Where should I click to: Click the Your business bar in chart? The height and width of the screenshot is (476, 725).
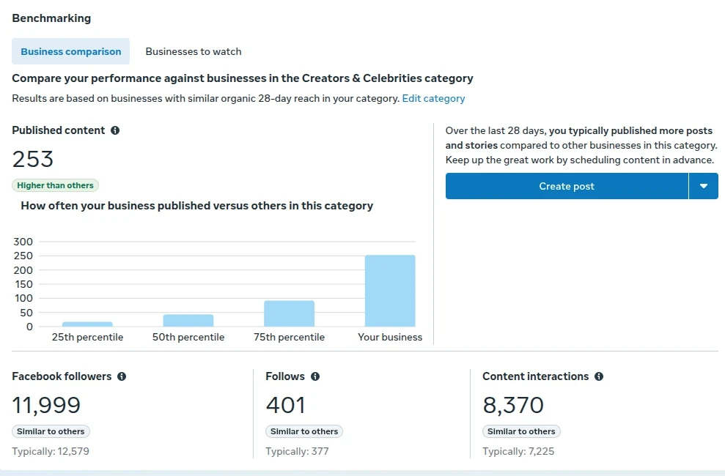(390, 291)
